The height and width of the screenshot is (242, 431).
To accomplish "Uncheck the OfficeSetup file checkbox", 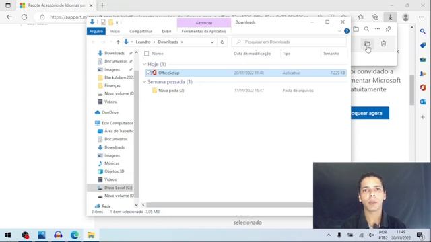I will click(149, 73).
